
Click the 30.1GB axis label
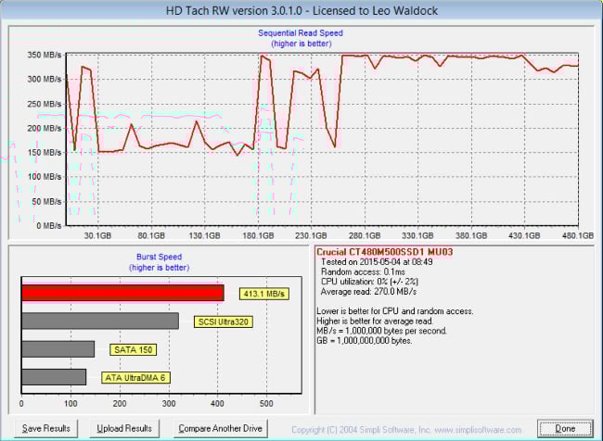[x=97, y=235]
